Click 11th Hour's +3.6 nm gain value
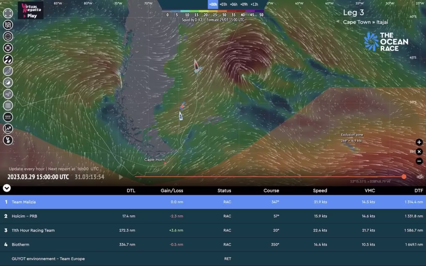Viewport: 426px width, 266px height. point(176,230)
